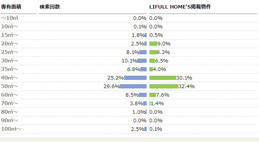Select the 50㎡〜 row label
Image resolution: width=259 pixels, height=142 pixels.
click(9, 86)
